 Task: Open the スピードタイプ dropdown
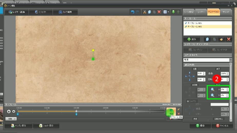coord(230,60)
